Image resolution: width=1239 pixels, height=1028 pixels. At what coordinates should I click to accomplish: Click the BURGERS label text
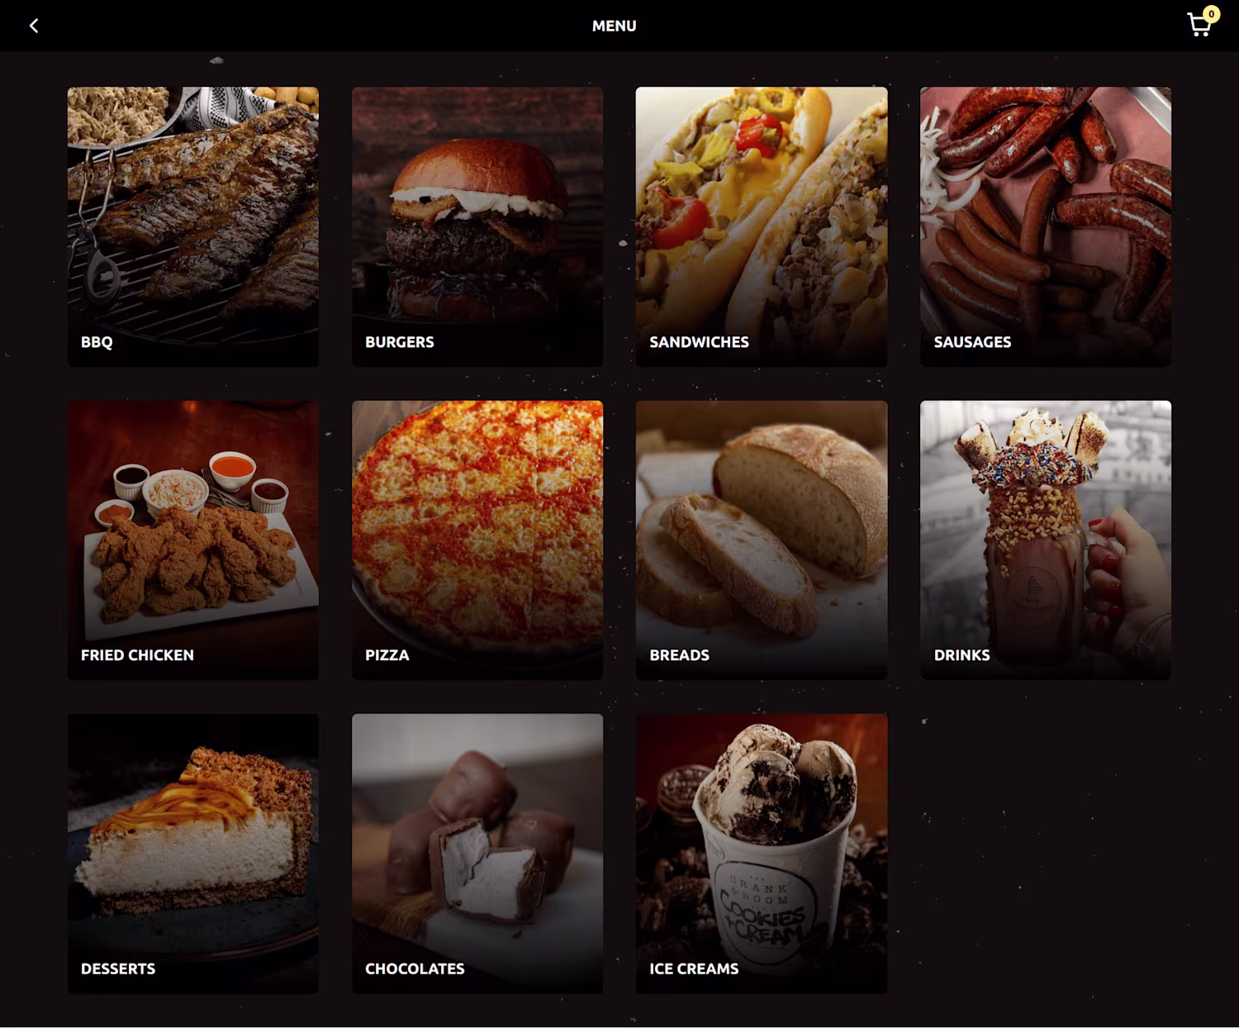click(x=400, y=342)
